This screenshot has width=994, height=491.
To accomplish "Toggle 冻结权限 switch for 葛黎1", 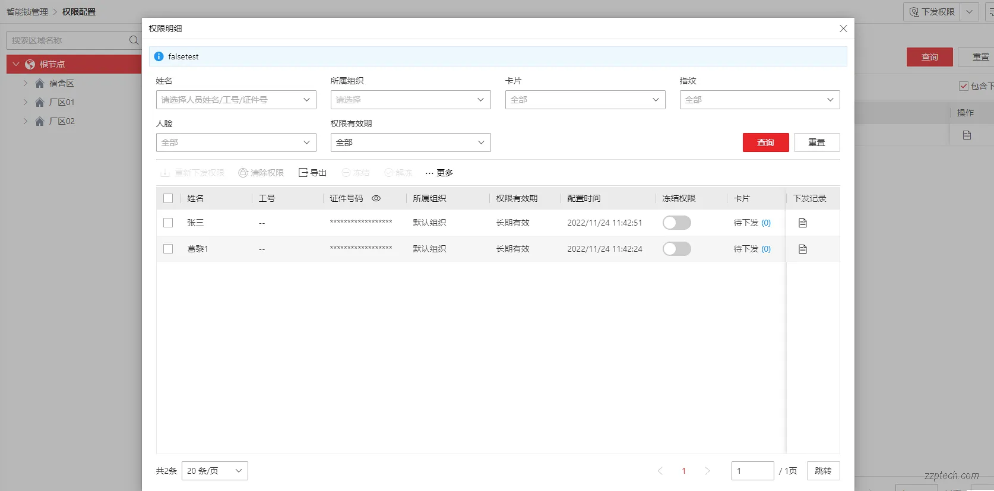I will (x=676, y=249).
